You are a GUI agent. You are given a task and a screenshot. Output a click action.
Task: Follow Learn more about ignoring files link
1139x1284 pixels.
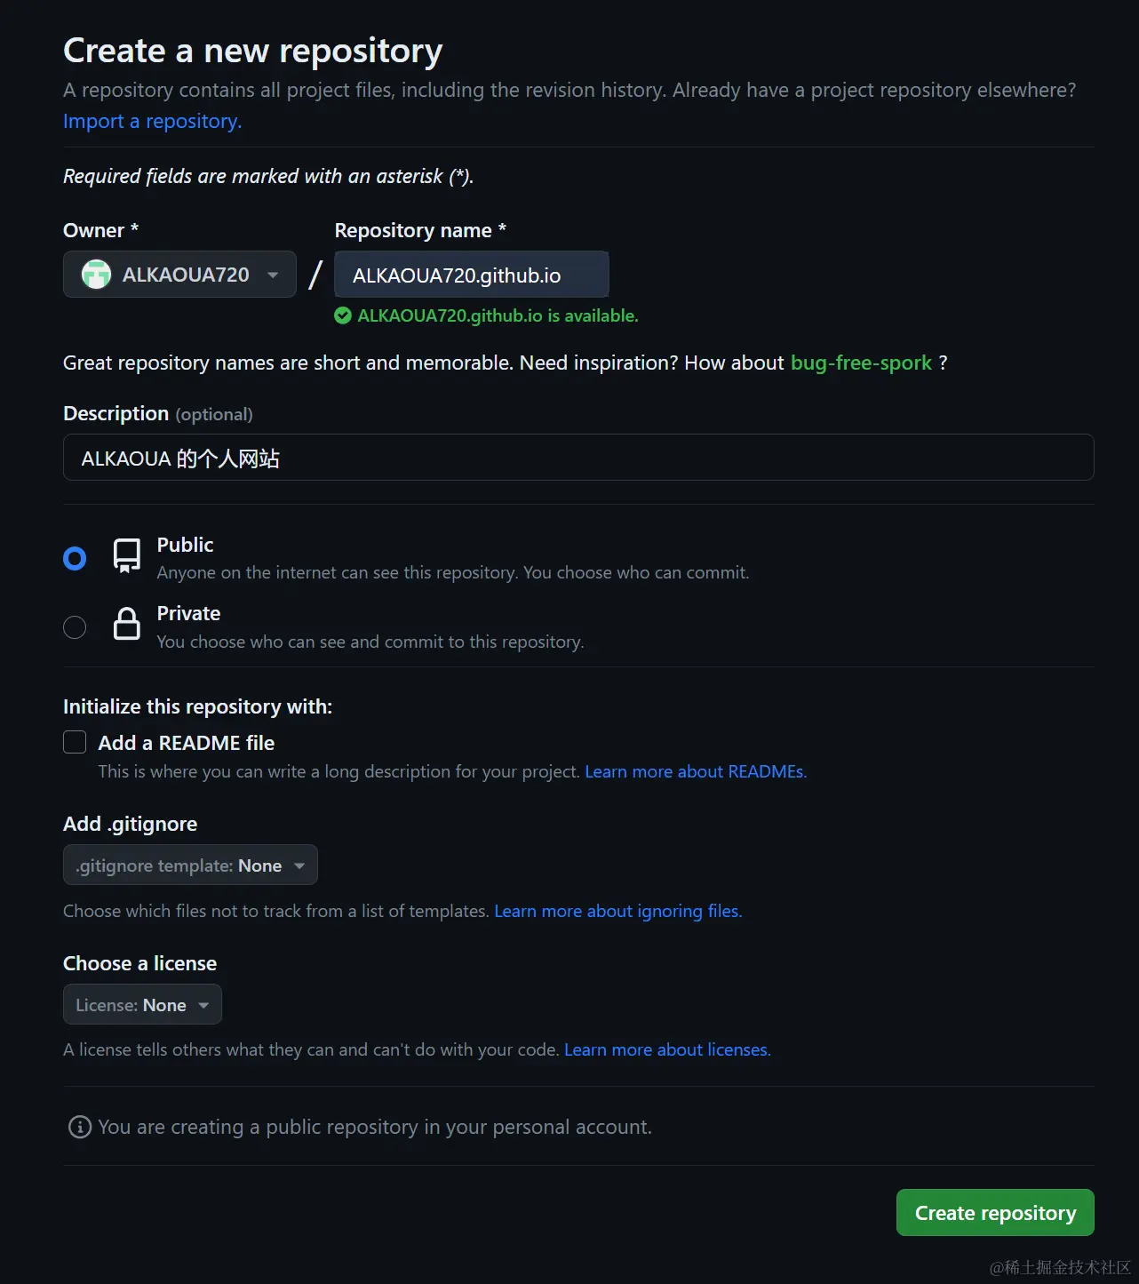click(617, 911)
